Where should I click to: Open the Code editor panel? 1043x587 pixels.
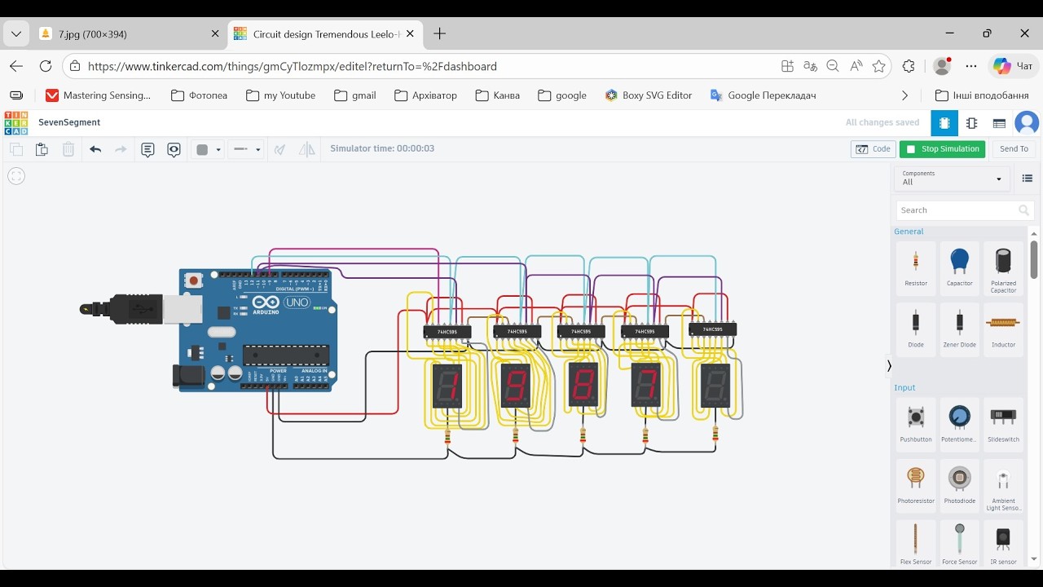(x=874, y=149)
